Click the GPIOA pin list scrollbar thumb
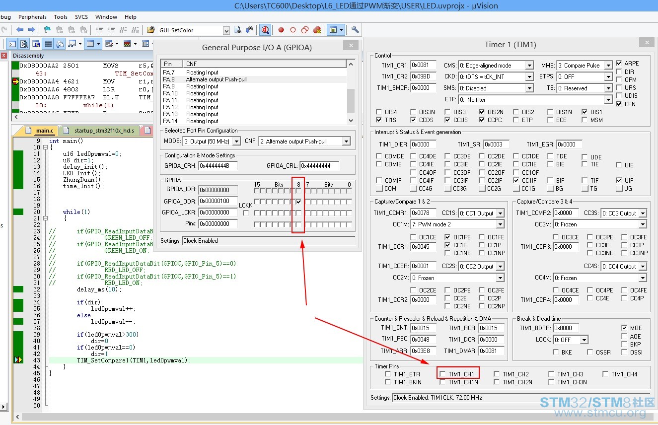 (x=351, y=101)
